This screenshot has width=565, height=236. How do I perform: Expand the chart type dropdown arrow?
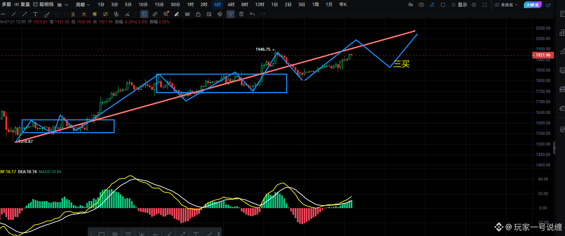(66, 5)
